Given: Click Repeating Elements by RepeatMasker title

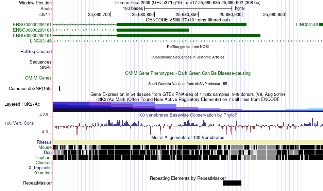Looking at the screenshot, I should [x=188, y=178].
